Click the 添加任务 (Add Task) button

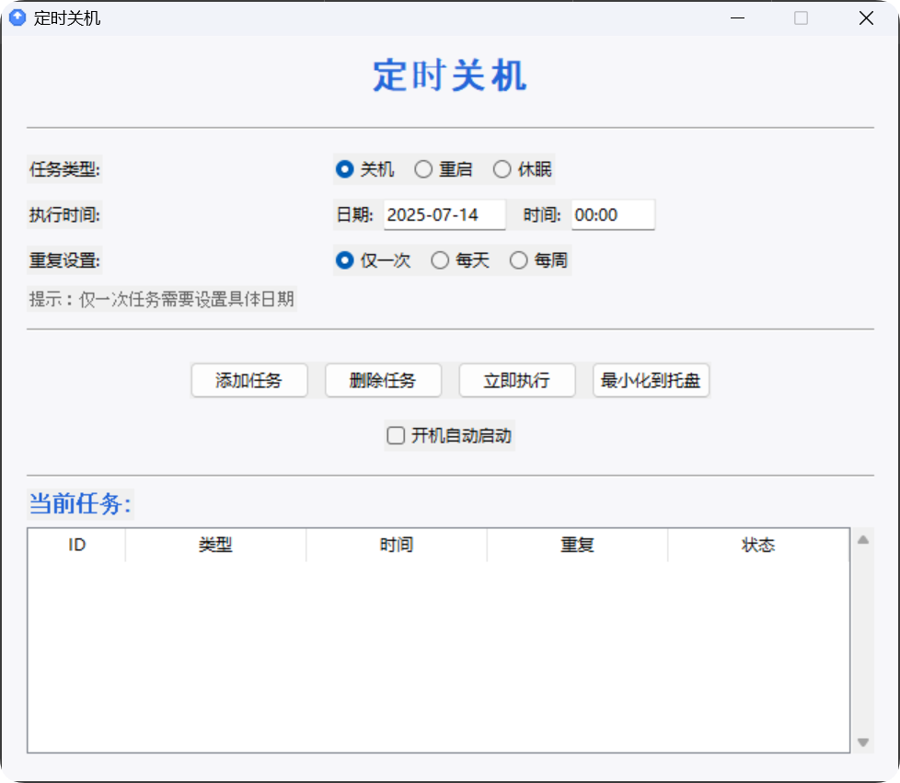point(248,380)
